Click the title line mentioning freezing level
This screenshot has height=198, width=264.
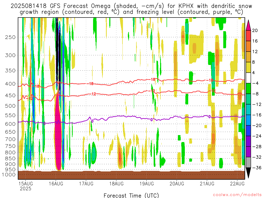(x=131, y=12)
